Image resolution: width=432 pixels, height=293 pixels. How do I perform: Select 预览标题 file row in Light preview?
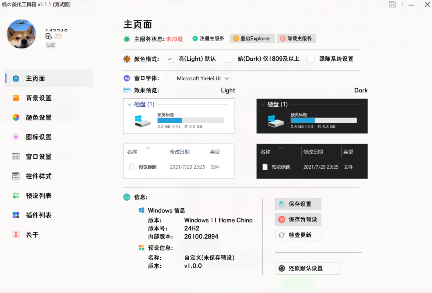[179, 167]
